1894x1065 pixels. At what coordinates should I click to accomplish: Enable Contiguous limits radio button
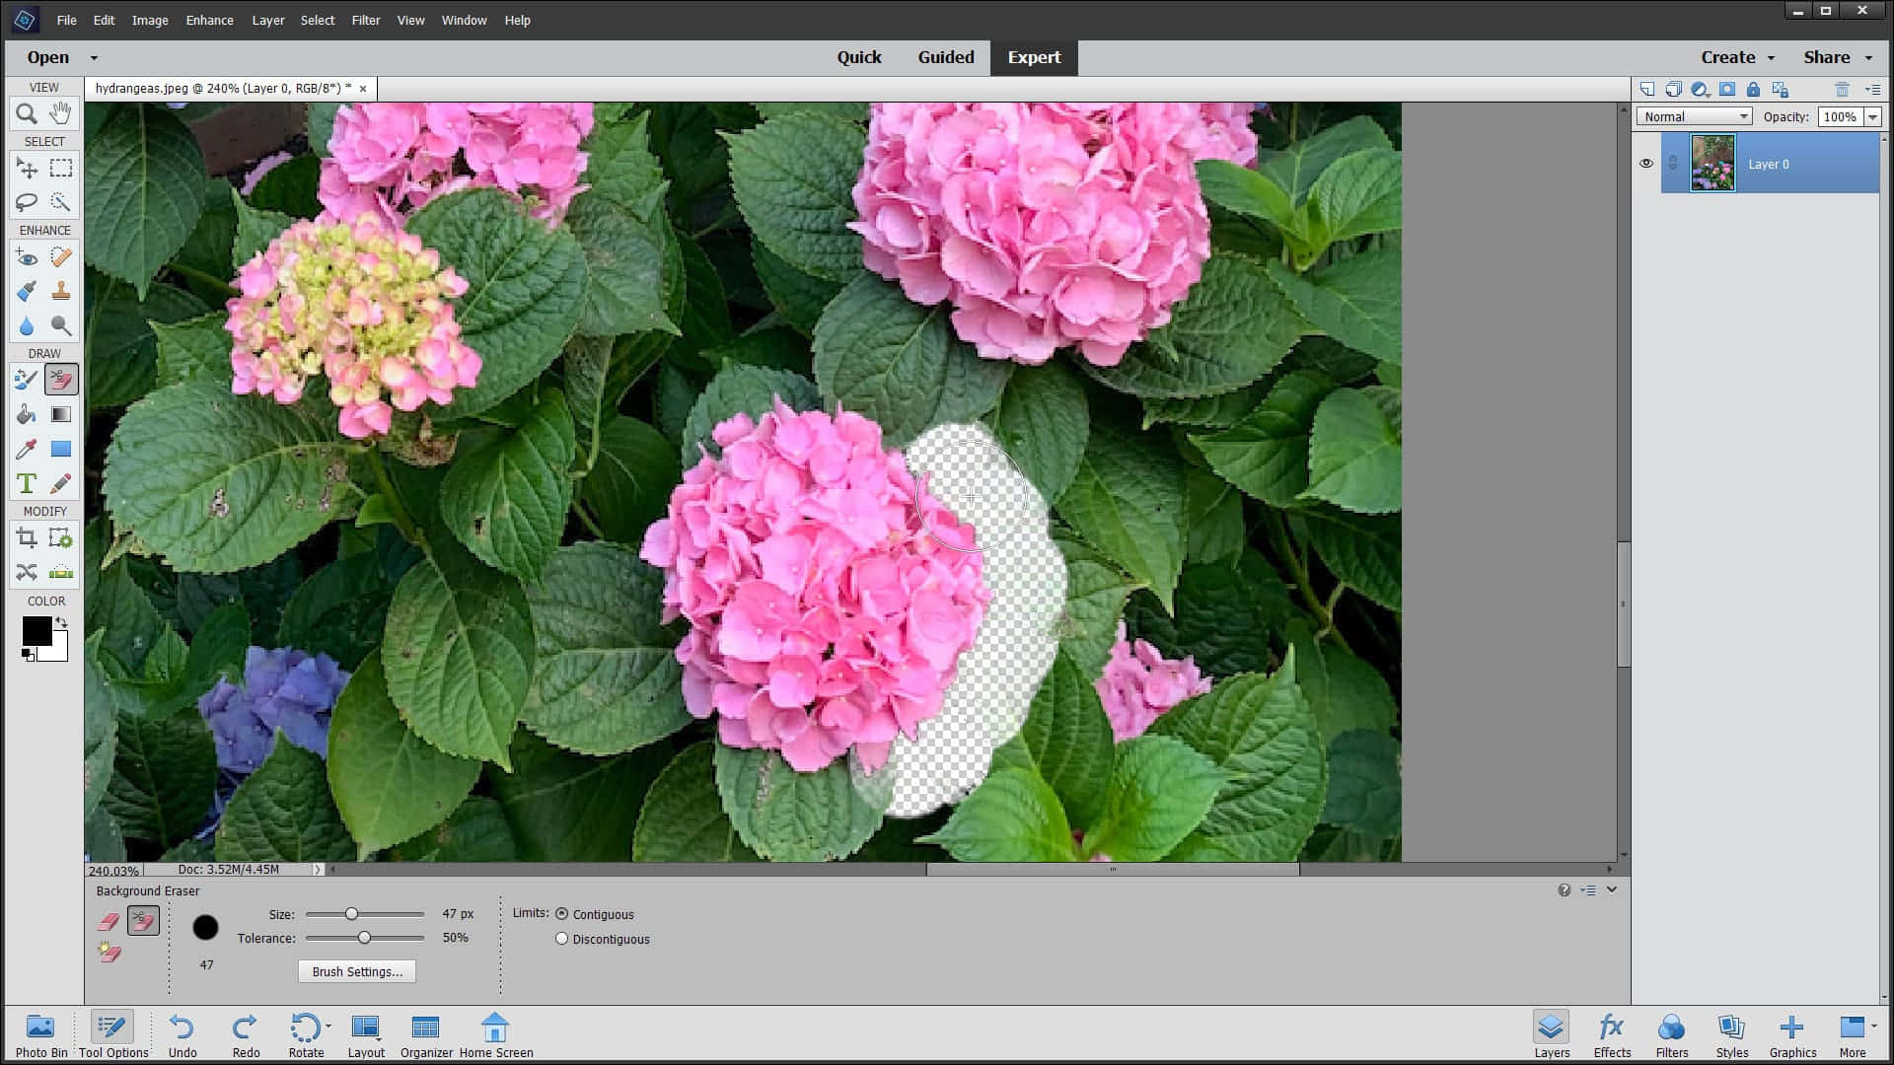[560, 911]
